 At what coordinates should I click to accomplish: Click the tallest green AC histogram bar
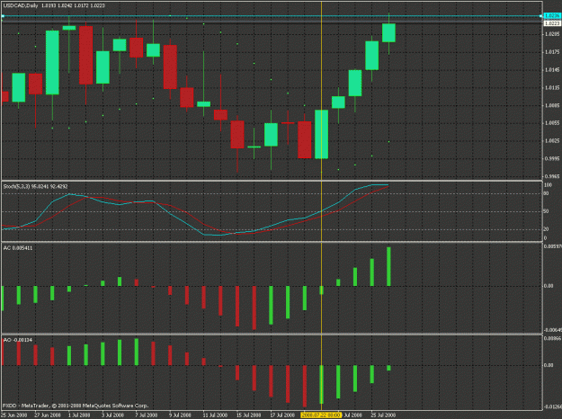tap(388, 267)
